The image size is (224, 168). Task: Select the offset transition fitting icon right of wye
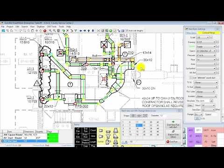(115, 136)
